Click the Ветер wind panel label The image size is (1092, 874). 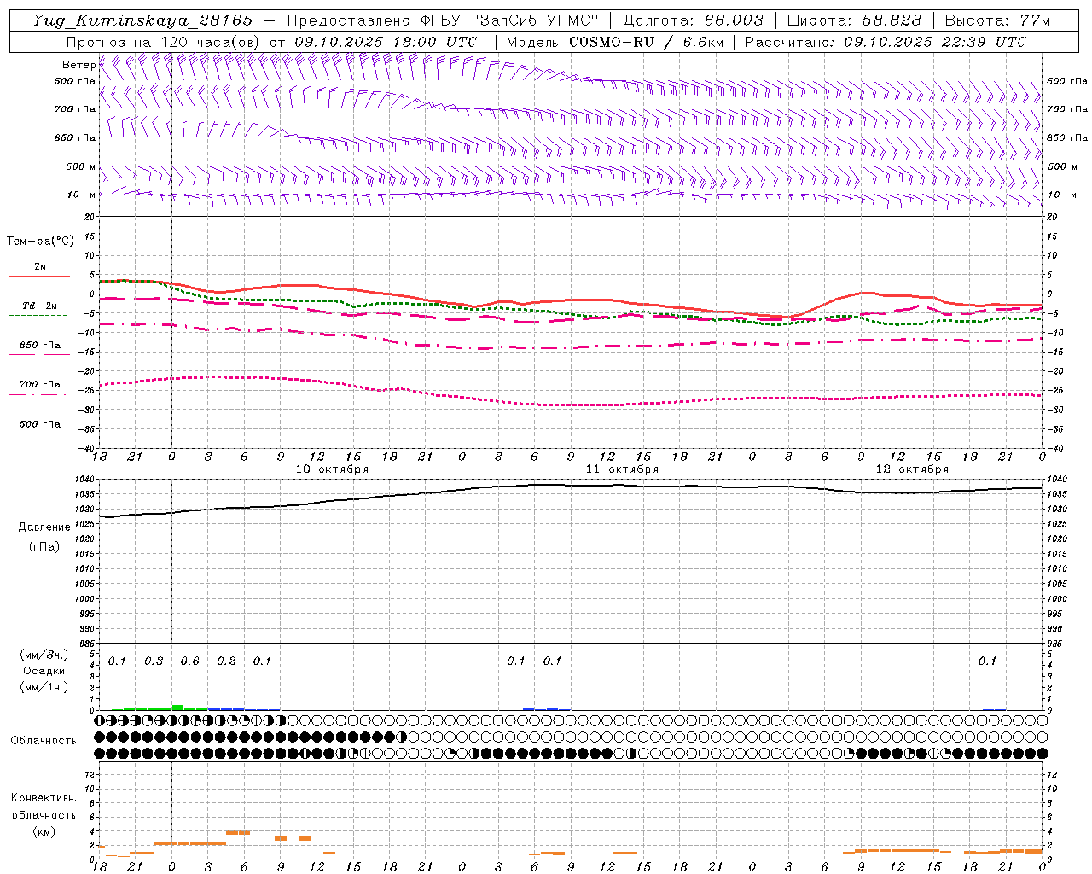pyautogui.click(x=78, y=65)
